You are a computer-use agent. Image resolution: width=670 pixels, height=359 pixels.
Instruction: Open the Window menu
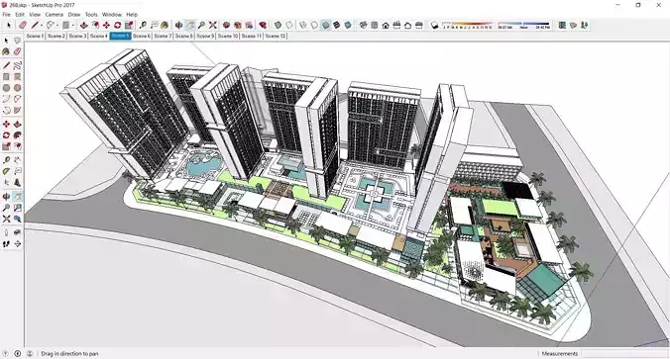tap(112, 14)
